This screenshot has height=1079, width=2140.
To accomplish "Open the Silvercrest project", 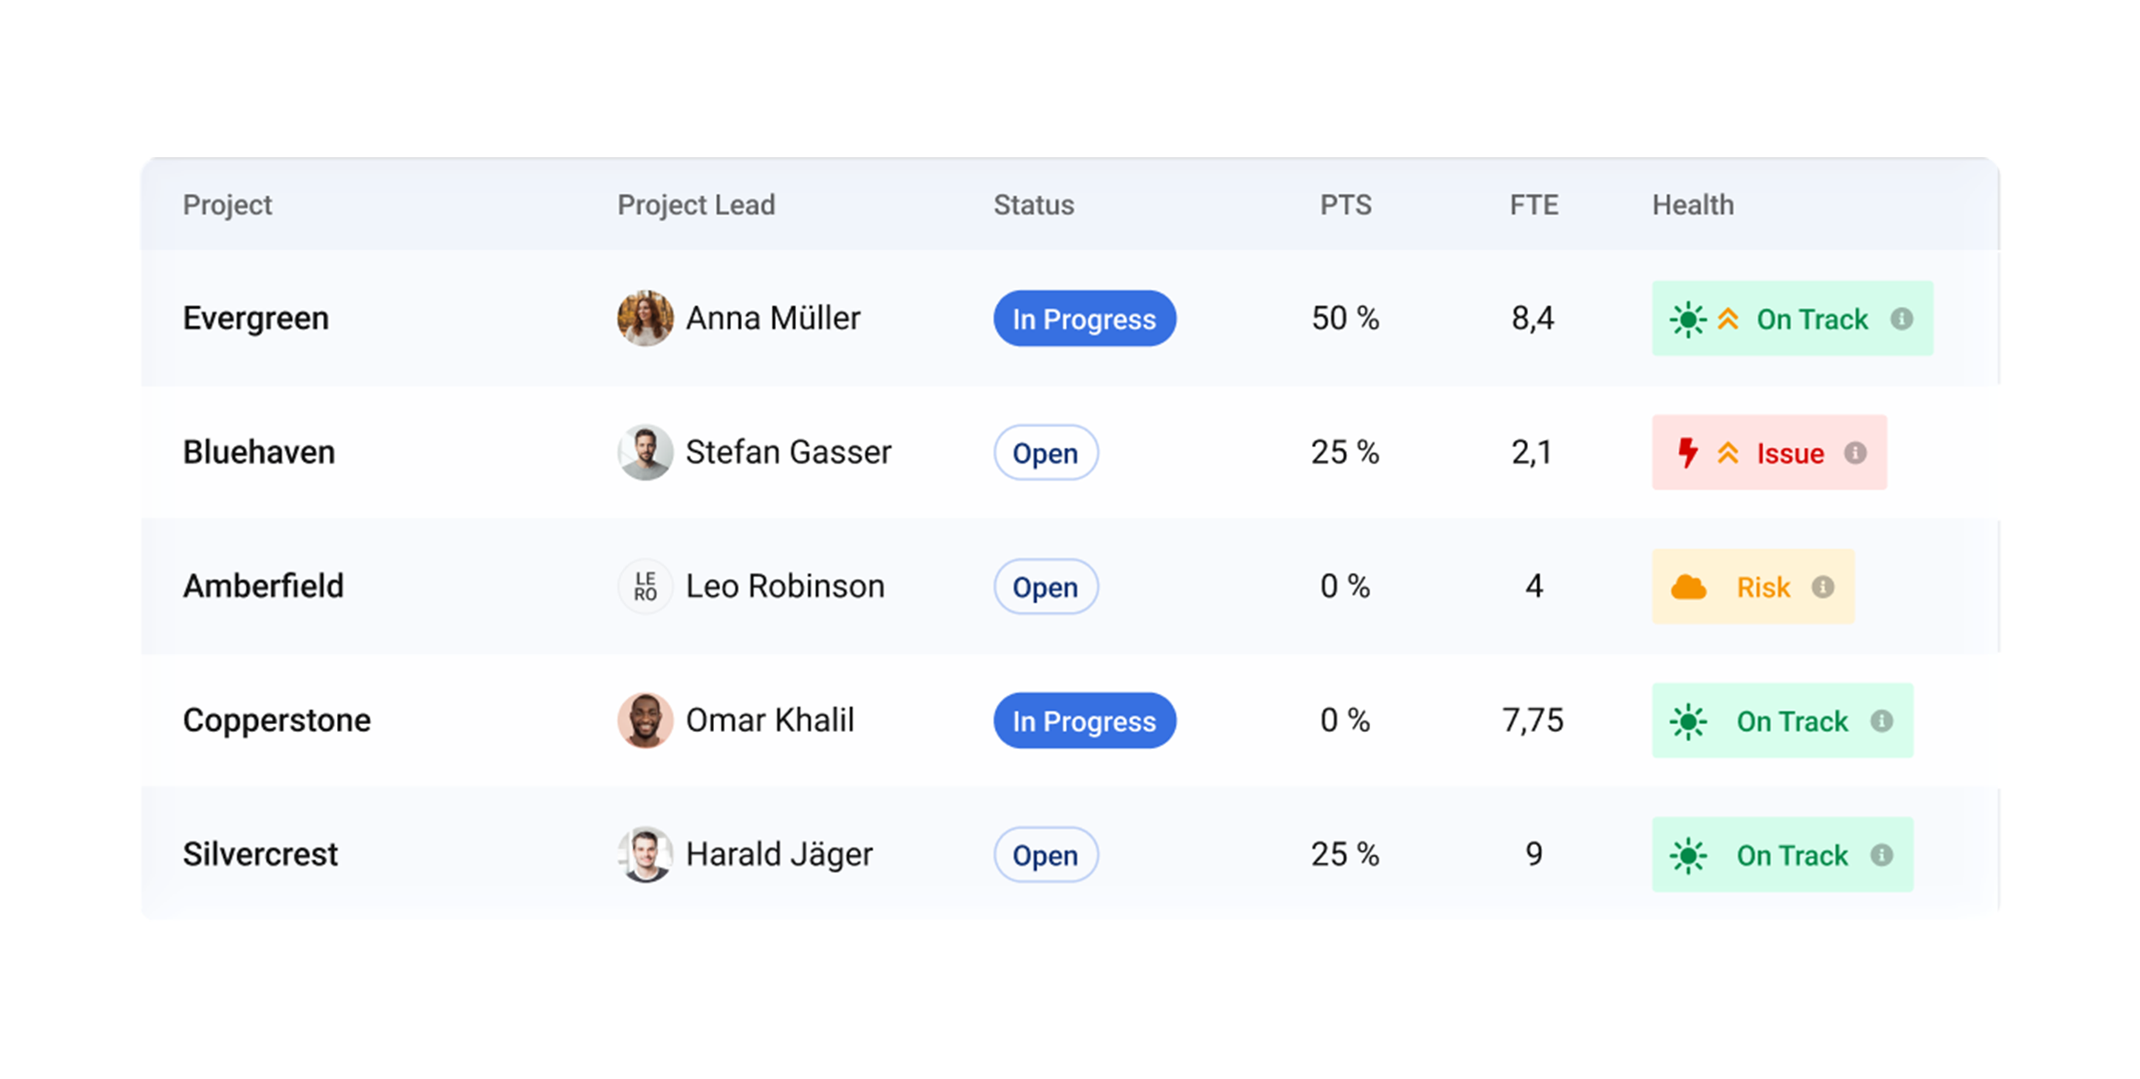I will click(260, 854).
